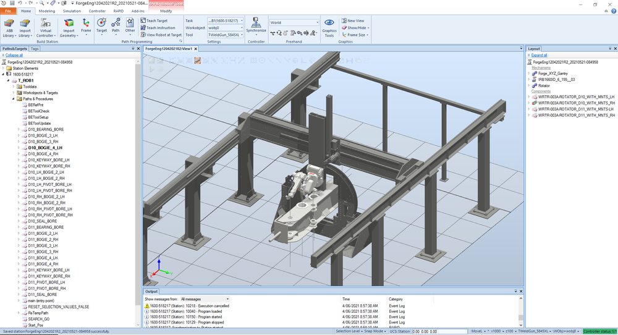
Task: Switch to the Simulation ribbon tab
Action: tap(72, 11)
